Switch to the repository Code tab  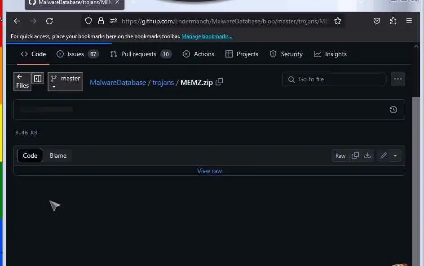pyautogui.click(x=33, y=54)
